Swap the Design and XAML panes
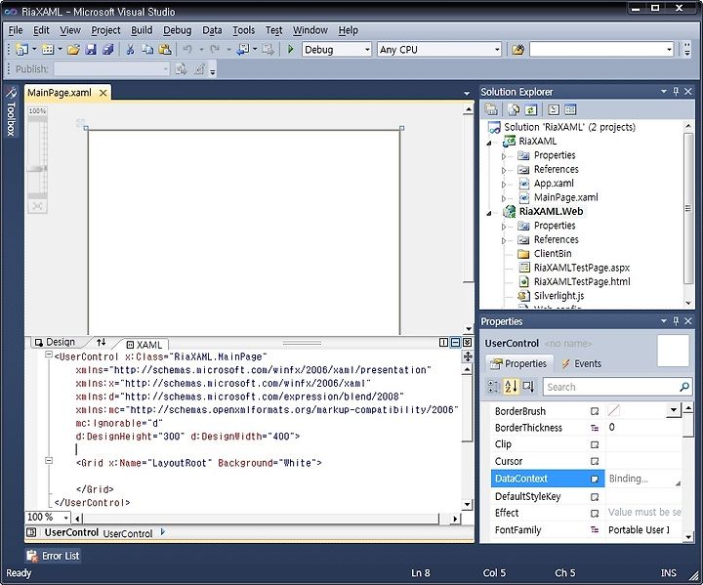The height and width of the screenshot is (585, 703). (102, 342)
